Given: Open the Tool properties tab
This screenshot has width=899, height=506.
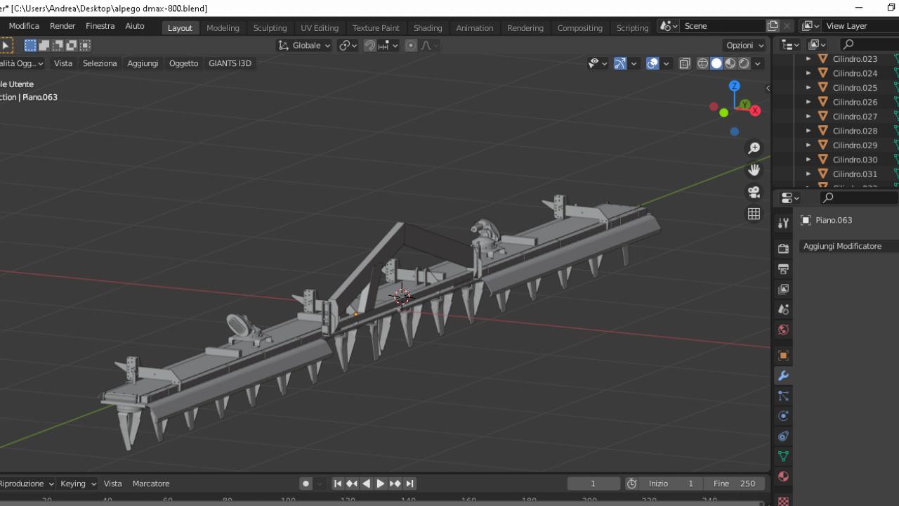Looking at the screenshot, I should [783, 223].
